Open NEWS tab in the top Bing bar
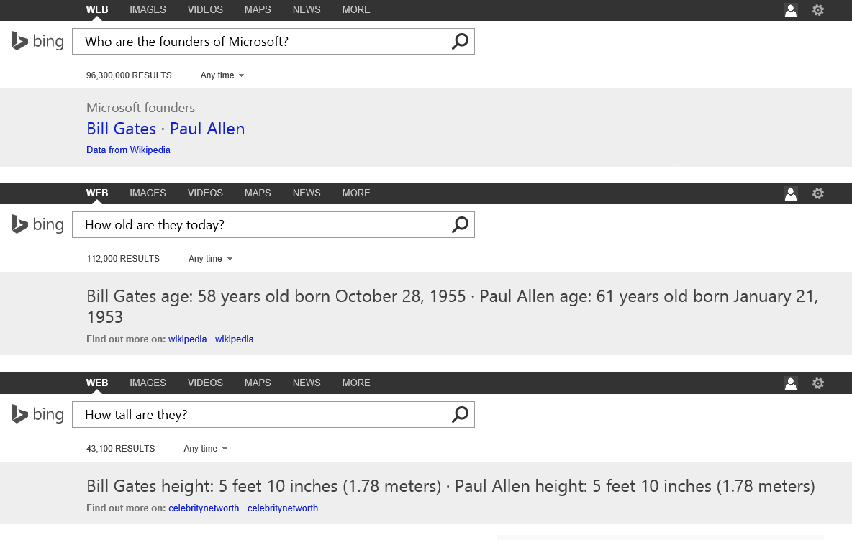 click(307, 10)
